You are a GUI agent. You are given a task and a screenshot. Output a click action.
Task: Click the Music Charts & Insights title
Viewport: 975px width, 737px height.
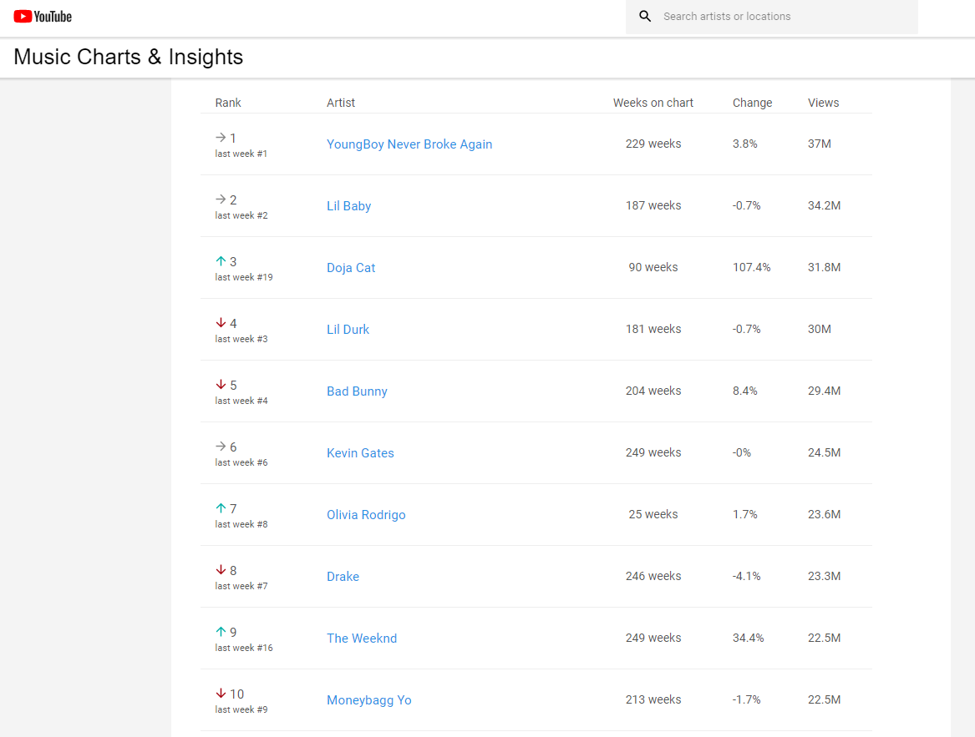coord(128,57)
